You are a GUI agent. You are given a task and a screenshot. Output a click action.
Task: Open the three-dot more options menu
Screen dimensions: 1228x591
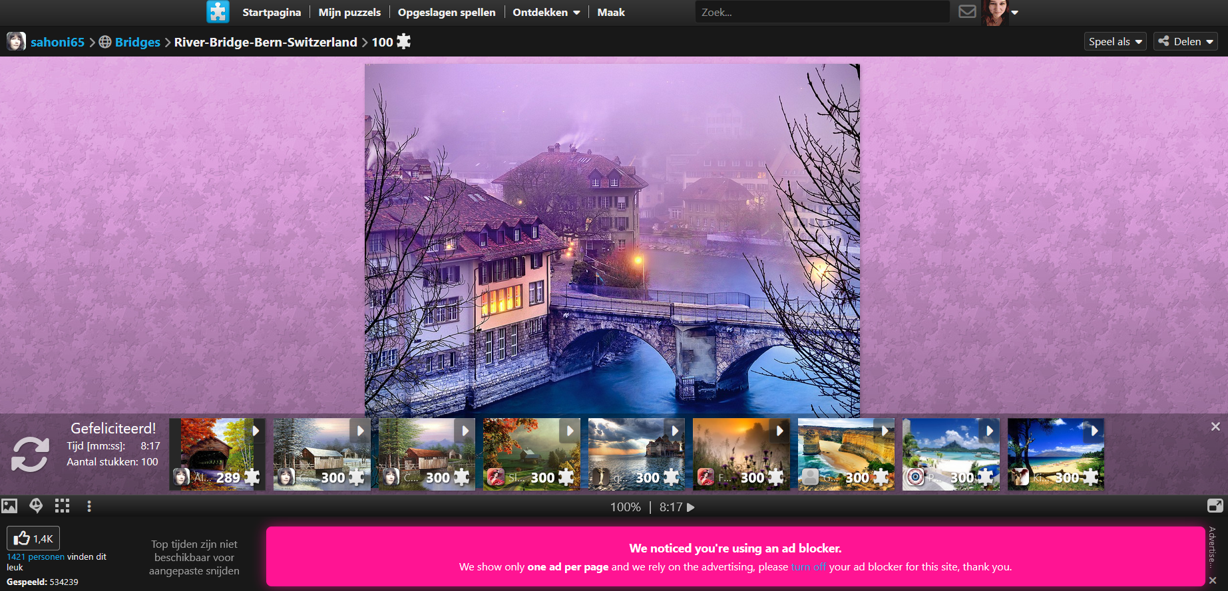89,507
